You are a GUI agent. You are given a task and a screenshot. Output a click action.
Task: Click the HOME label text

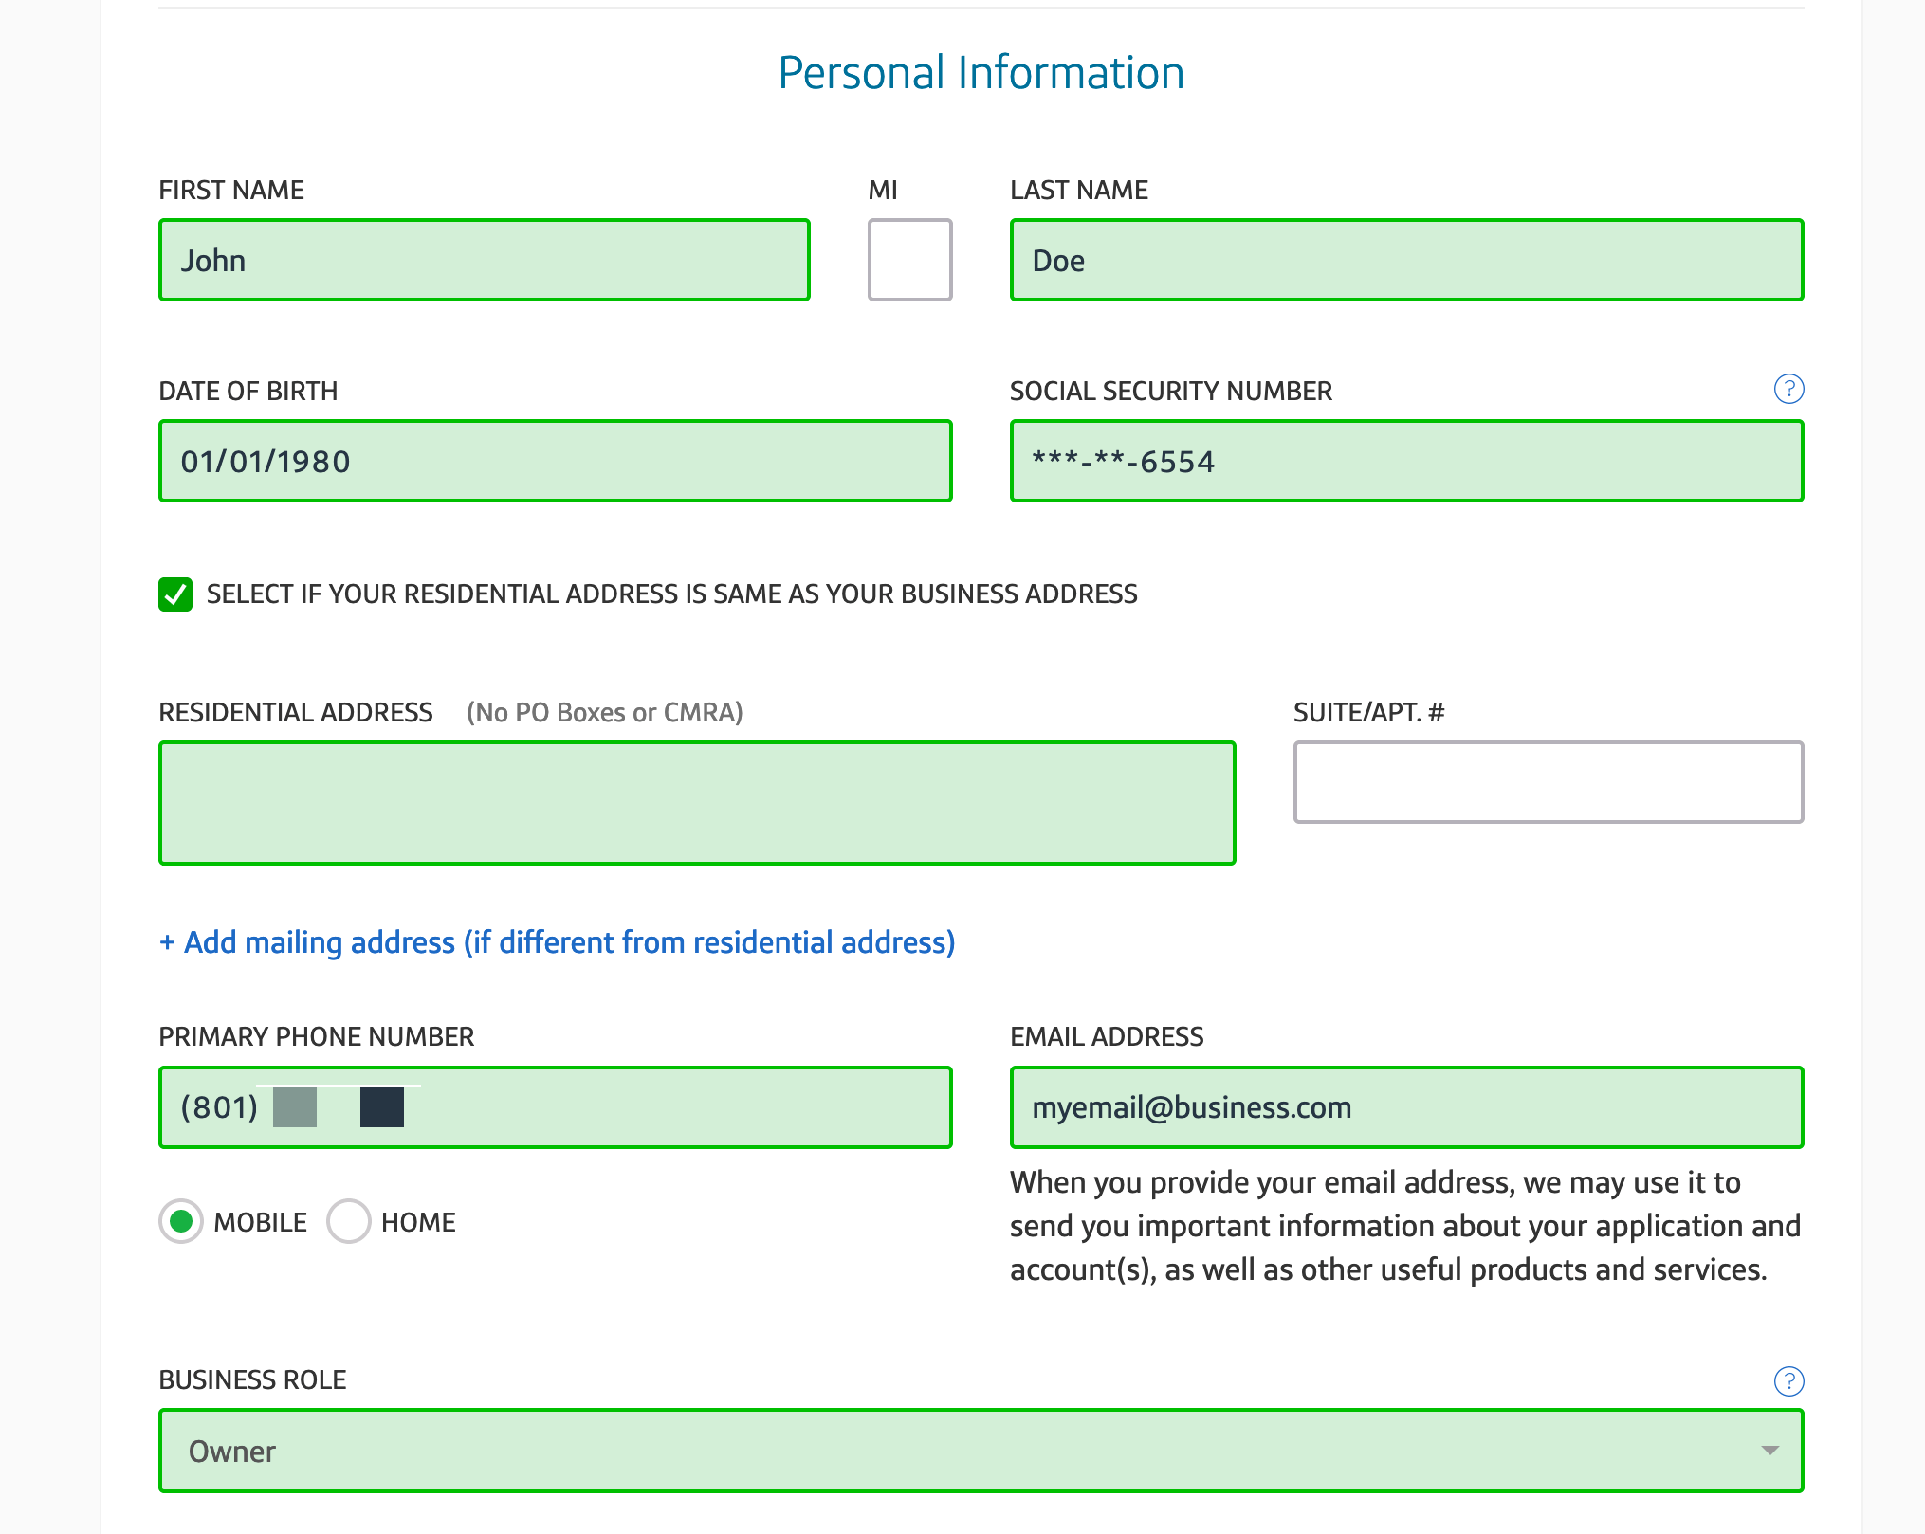418,1222
